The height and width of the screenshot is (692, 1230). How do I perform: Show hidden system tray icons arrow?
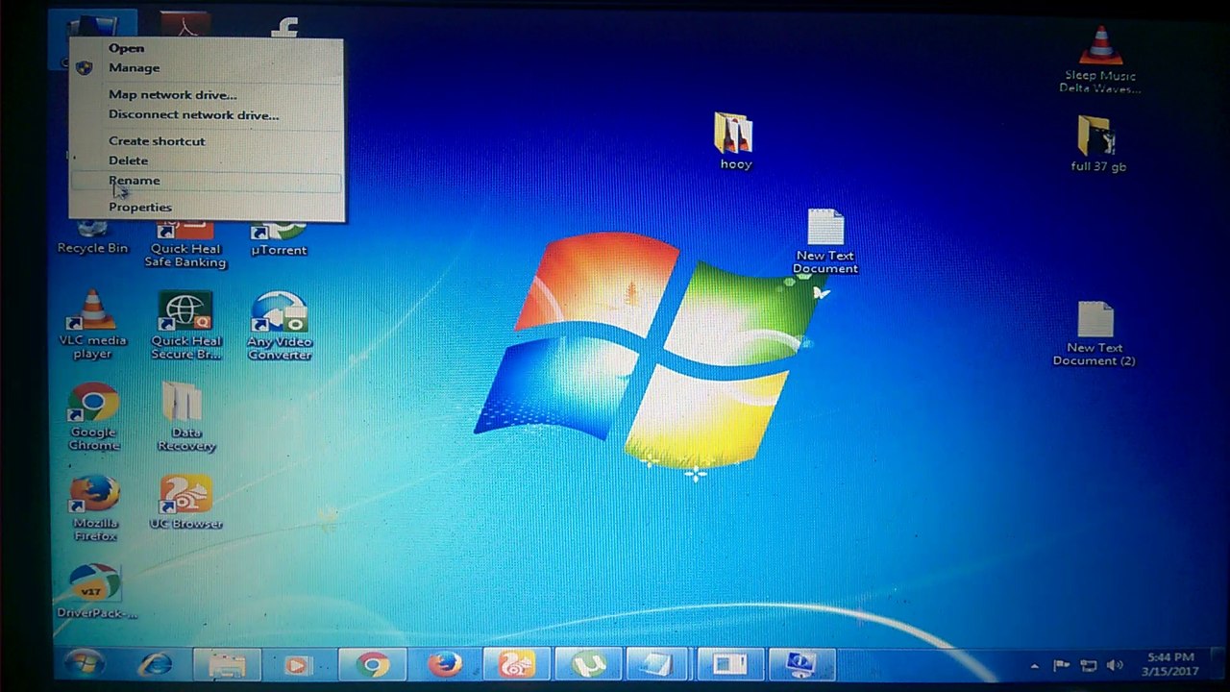1035,665
